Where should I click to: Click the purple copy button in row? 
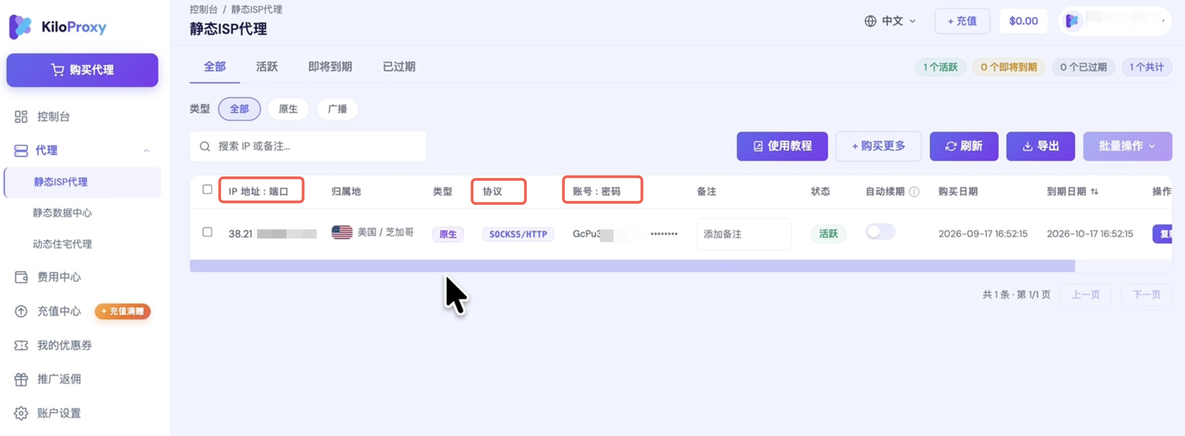(x=1162, y=234)
